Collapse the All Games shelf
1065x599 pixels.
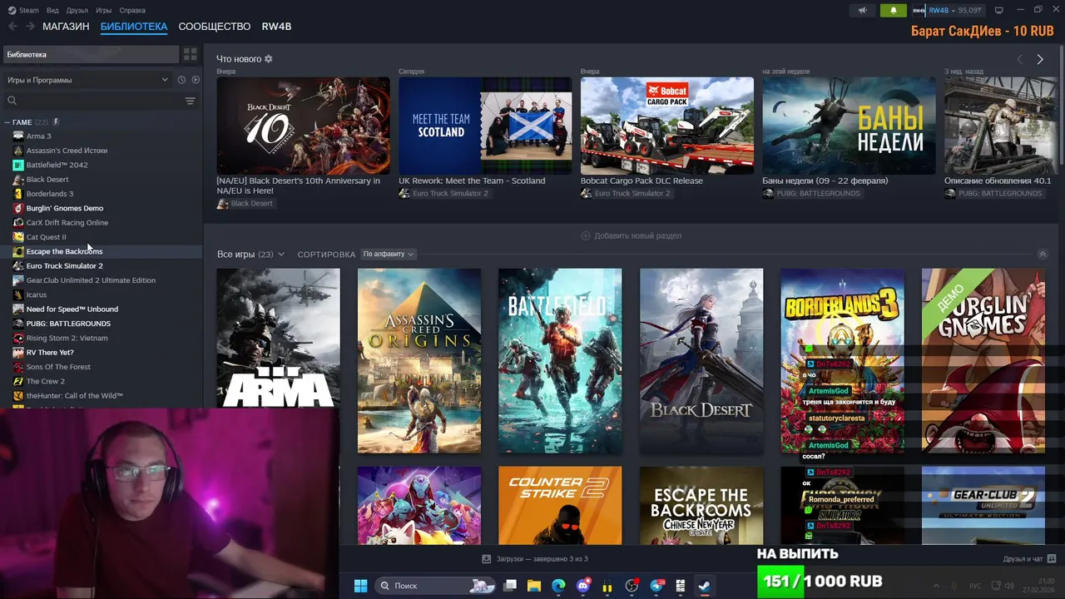pos(1043,254)
